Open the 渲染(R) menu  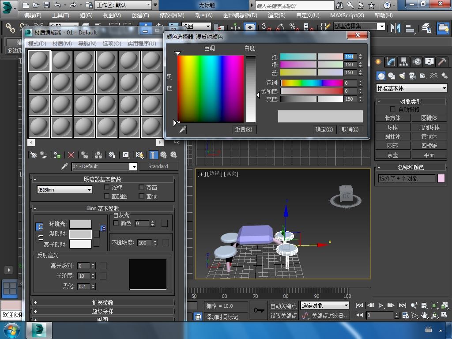[x=276, y=15]
